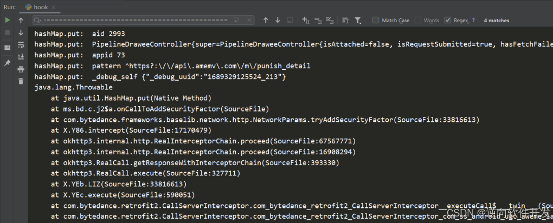Click the CallServerInterceptor executeCall twin frame
553x223 pixels.
pos(302,205)
